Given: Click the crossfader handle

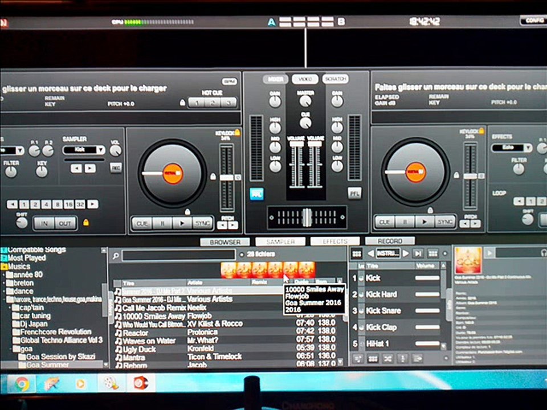Looking at the screenshot, I should (x=307, y=217).
